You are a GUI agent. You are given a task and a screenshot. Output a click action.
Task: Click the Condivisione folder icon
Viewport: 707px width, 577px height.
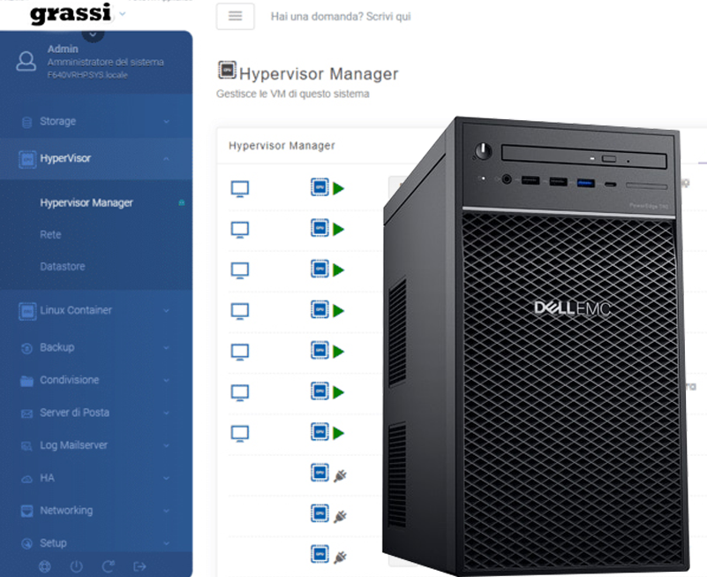point(27,381)
